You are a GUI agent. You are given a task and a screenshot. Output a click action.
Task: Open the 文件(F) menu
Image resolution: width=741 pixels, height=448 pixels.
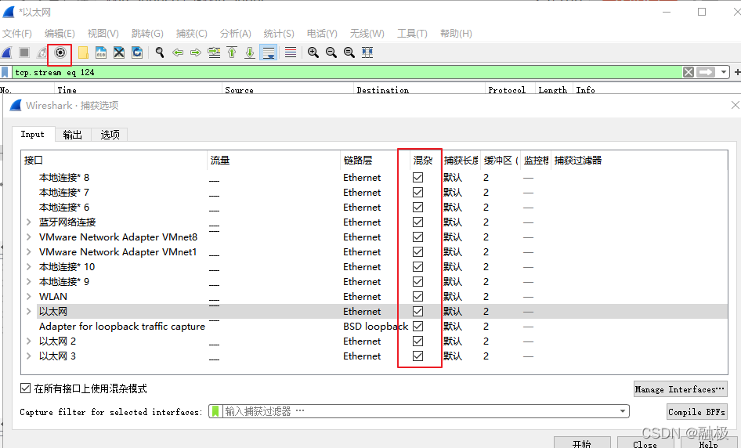17,34
